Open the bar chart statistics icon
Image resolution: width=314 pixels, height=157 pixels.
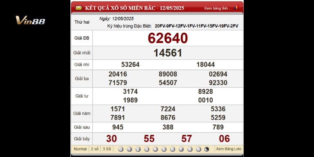pyautogui.click(x=237, y=7)
